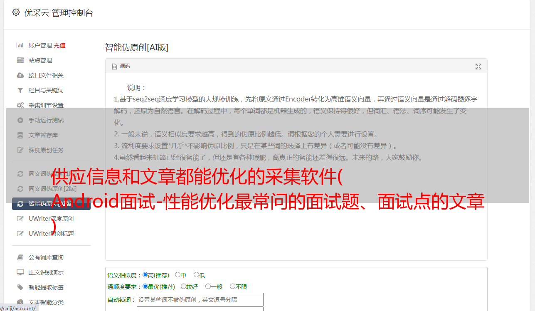This screenshot has width=535, height=311.
Task: Click the 自动锁词 input field
Action: pyautogui.click(x=200, y=300)
